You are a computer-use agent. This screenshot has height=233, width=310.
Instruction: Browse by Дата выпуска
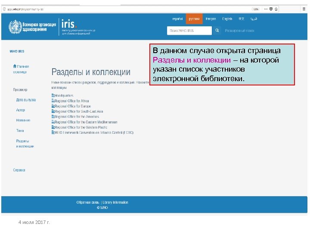coord(26,100)
